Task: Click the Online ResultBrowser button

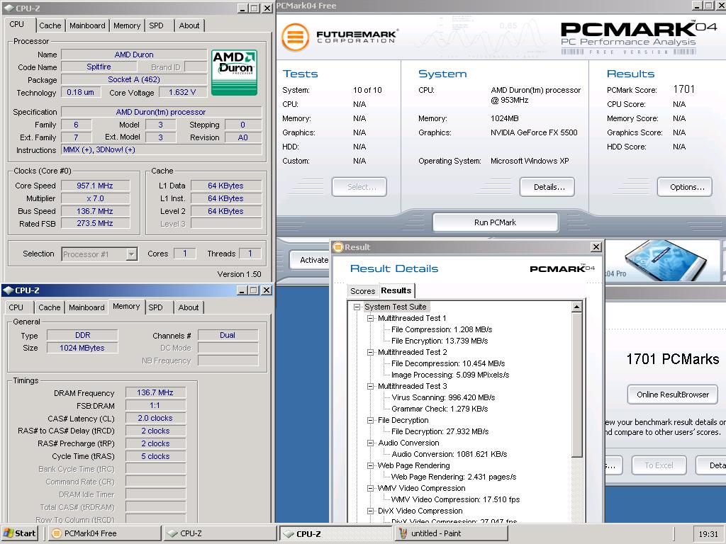Action: 673,395
